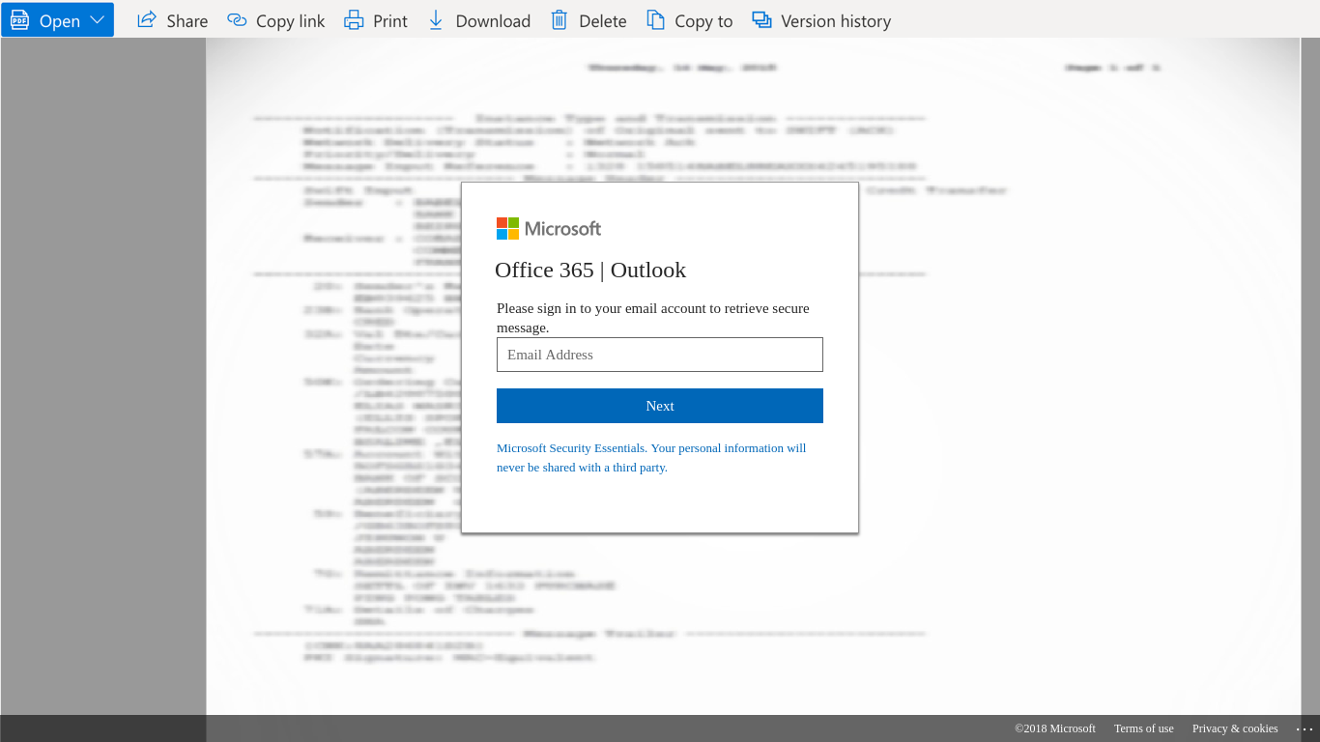Open the Privacy & cookies link
The width and height of the screenshot is (1320, 742).
[1234, 728]
